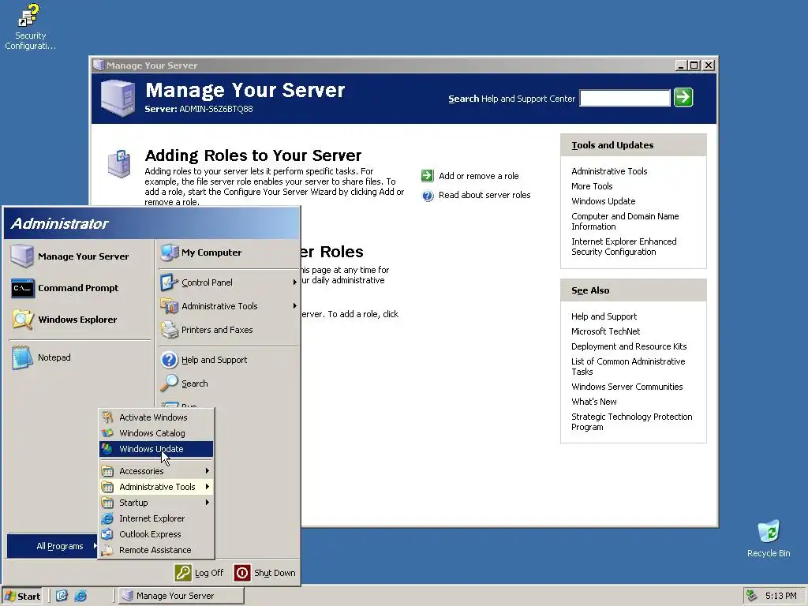Viewport: 808px width, 606px height.
Task: Click Show Desktop icon in Quick Launch
Action: click(62, 596)
